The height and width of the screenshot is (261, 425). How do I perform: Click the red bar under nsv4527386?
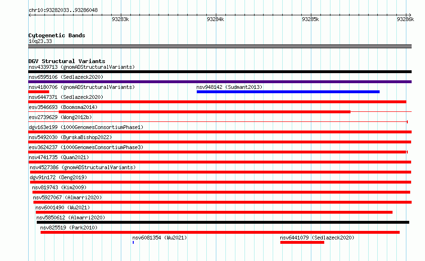(221, 172)
